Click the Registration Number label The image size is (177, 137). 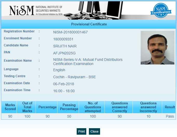tap(19, 31)
